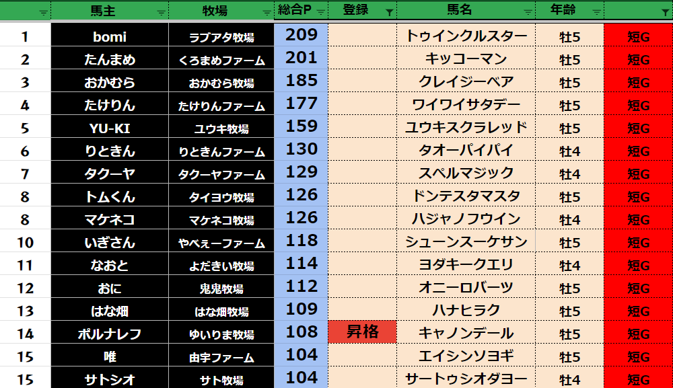
Task: Click the horse name トゥインクルスター
Action: (x=466, y=37)
